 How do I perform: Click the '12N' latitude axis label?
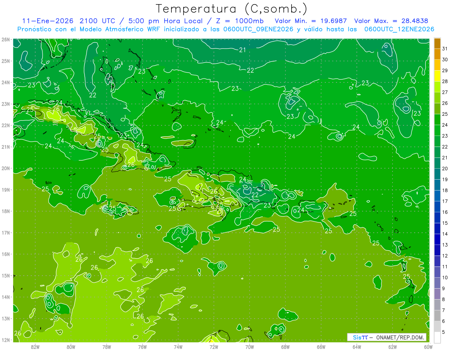tap(6, 340)
